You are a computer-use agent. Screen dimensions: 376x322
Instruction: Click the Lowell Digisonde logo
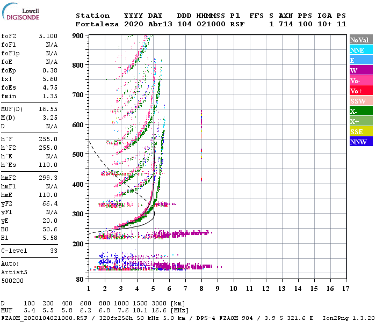(20, 12)
